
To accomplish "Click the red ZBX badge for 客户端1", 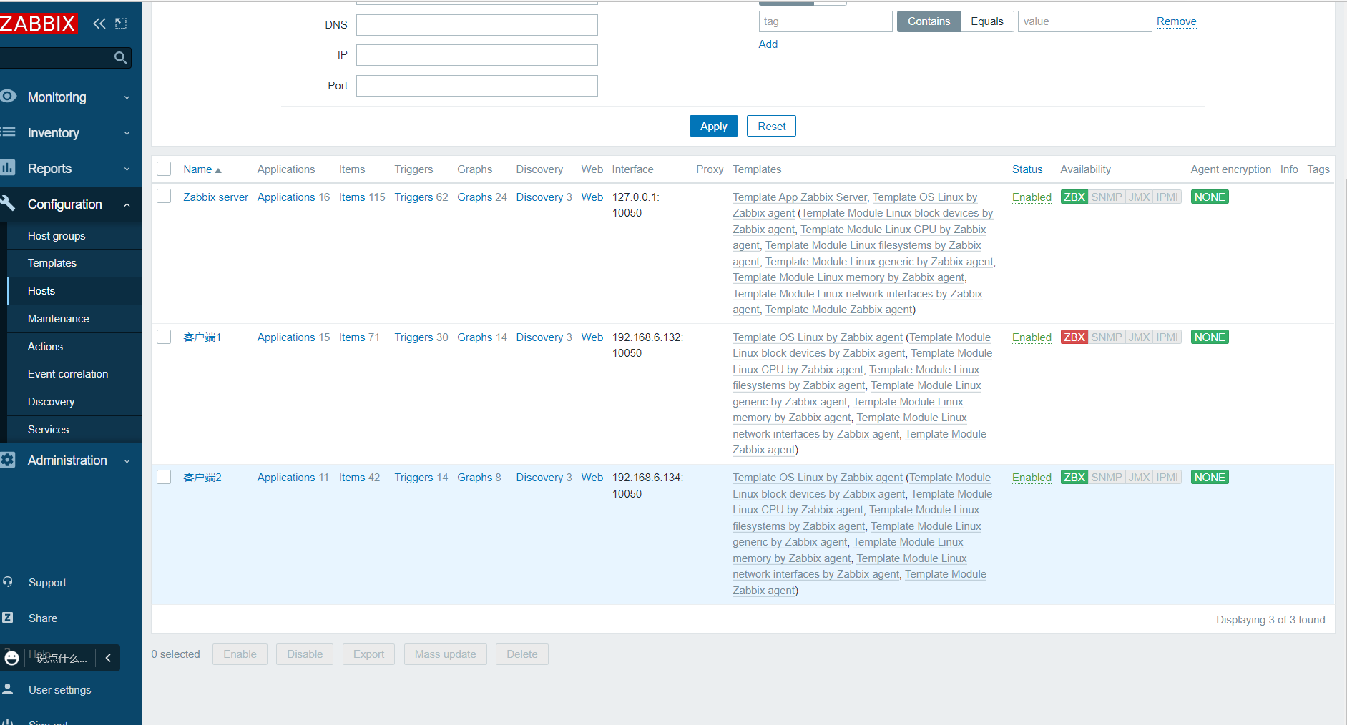I will (1074, 337).
